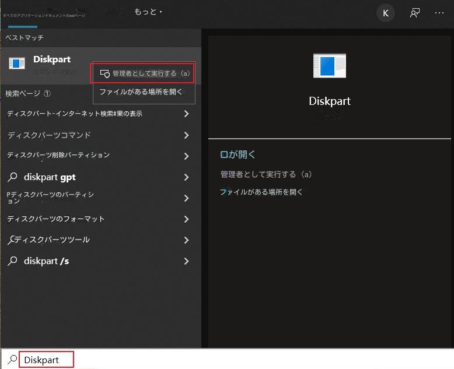The image size is (454, 369).
Task: Expand chevron for ディスクパーツコマンド suggestion
Action: pyautogui.click(x=186, y=135)
